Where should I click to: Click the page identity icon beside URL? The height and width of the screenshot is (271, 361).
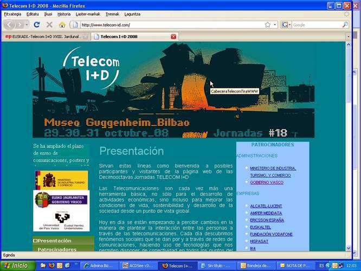(x=75, y=24)
